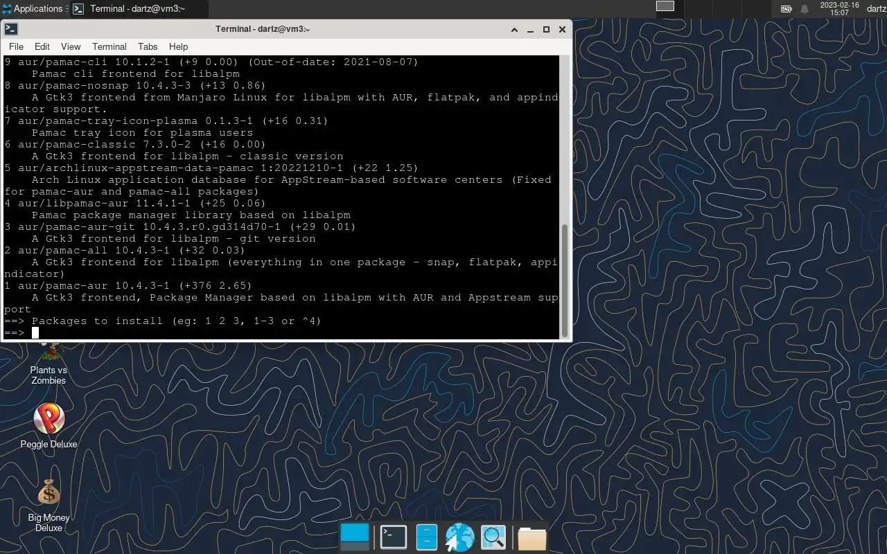887x554 pixels.
Task: Open the Applications menu in the top panel
Action: (33, 8)
